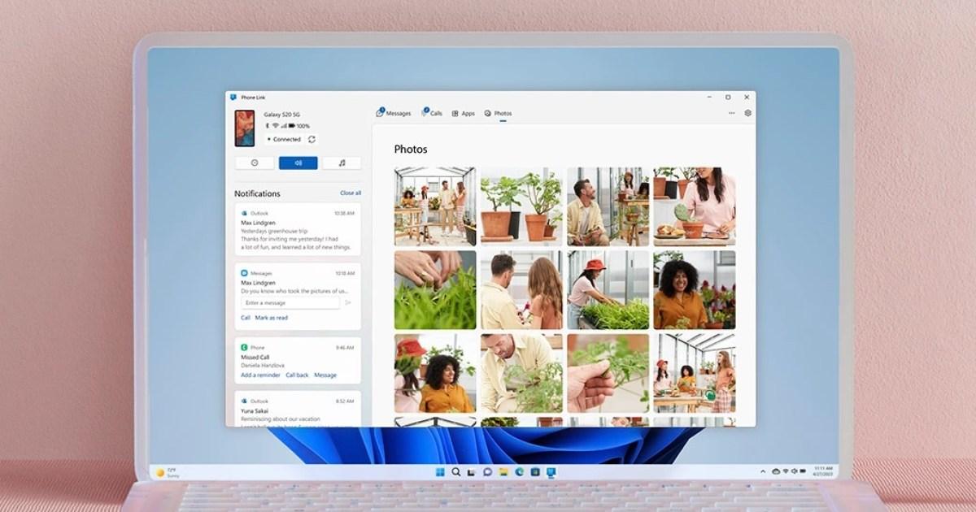Screen dimensions: 976x512
Task: Expand the system tray hidden icons chevron
Action: (763, 472)
